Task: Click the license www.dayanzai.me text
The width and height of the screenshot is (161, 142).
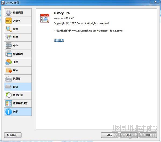Action: pos(88,31)
